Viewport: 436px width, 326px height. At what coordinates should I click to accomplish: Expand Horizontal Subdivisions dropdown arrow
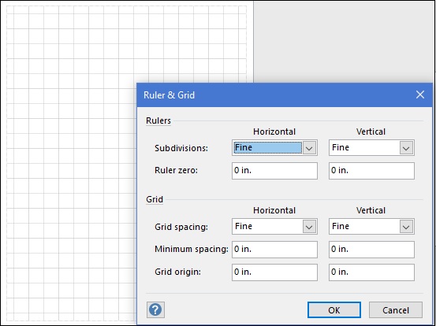point(309,148)
